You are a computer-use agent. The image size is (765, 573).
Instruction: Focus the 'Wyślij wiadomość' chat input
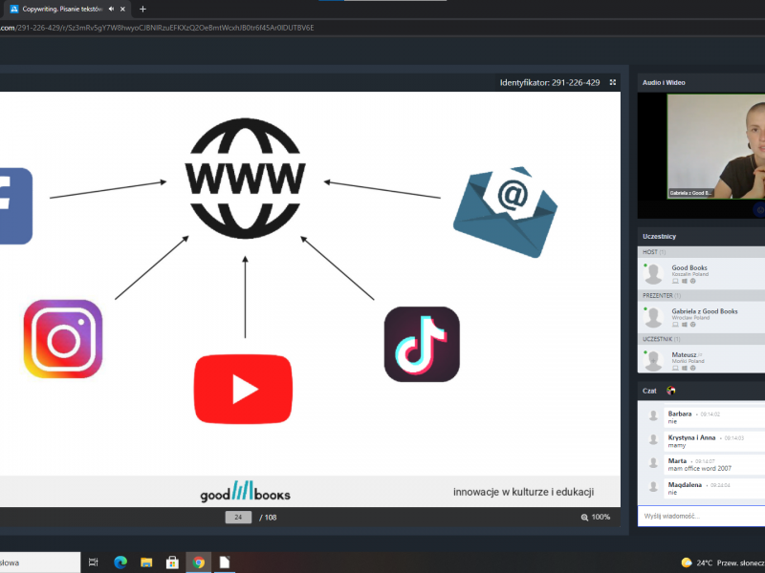pos(701,516)
